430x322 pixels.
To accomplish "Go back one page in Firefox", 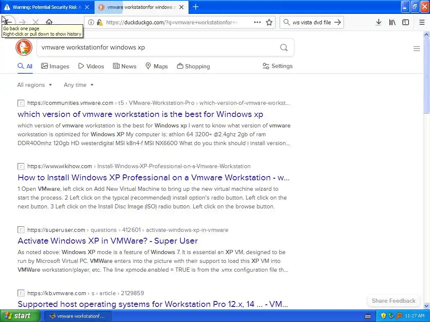I will [8, 22].
